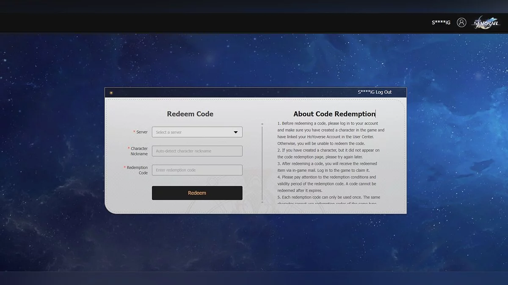Click rule text starting "1. Before redeeming a code"
Viewport: 508px width, 285px height.
tap(331, 133)
